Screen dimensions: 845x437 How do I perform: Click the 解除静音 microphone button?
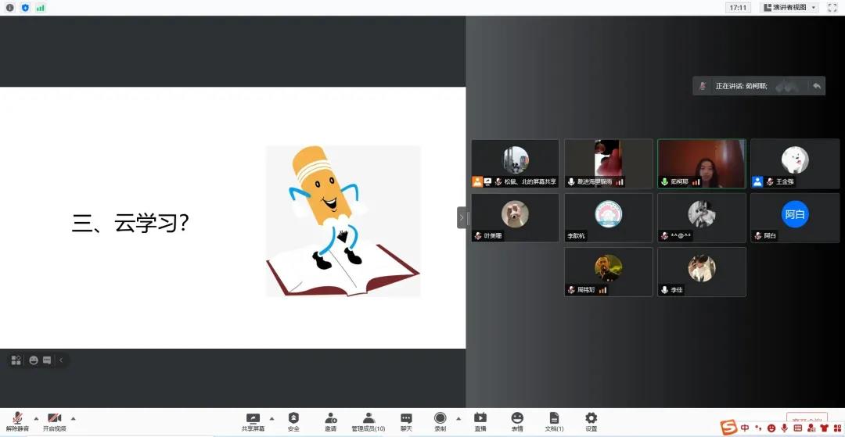(17, 420)
